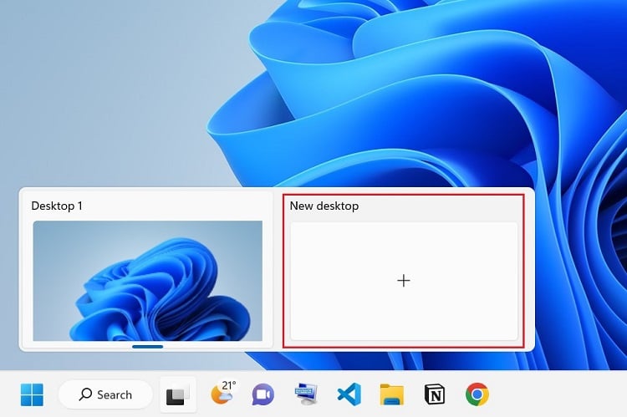The image size is (627, 417).
Task: Click the Desktop 1 name label
Action: [x=57, y=206]
